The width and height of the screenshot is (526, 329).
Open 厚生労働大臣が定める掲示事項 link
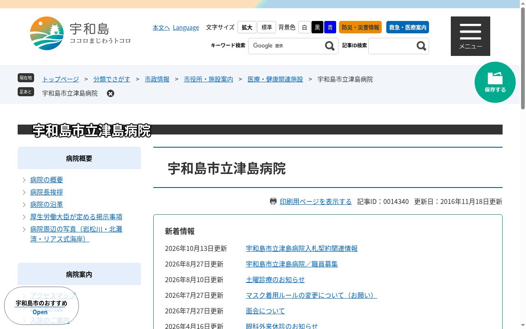(76, 217)
